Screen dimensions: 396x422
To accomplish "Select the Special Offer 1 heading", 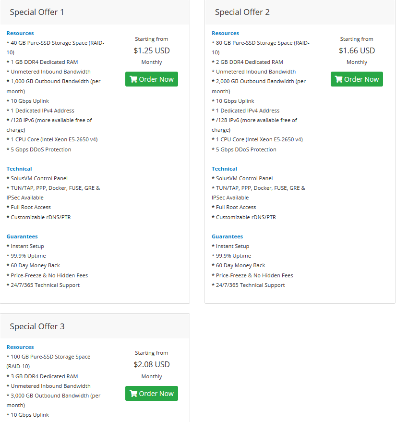I will (x=37, y=12).
